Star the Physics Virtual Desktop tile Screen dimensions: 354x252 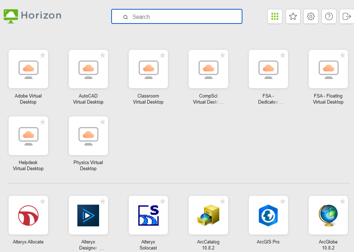[x=103, y=122]
